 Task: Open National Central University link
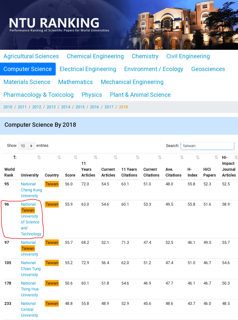(x=29, y=309)
